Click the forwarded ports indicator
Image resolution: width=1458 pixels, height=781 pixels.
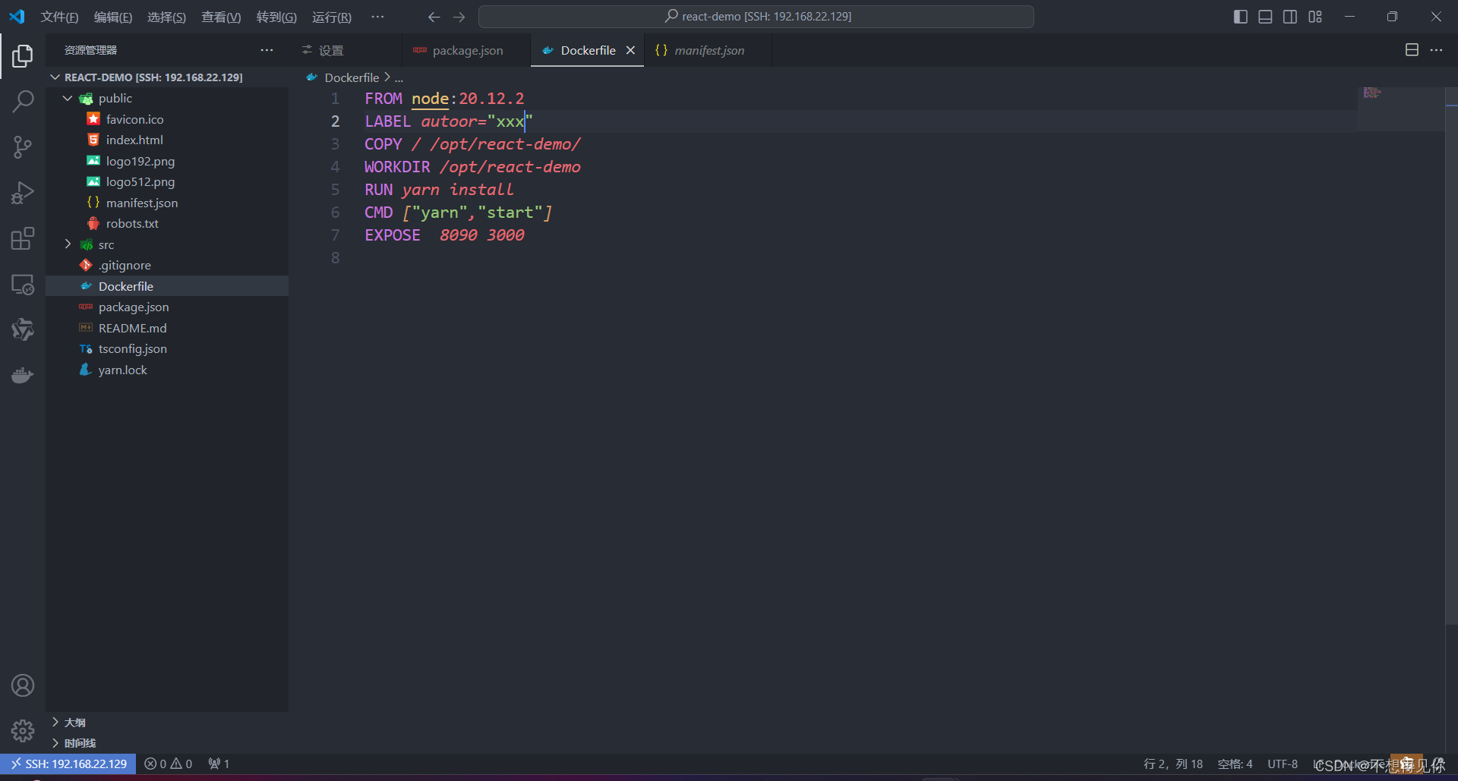219,764
